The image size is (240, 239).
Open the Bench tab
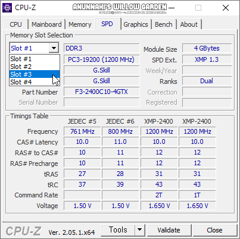coord(164,24)
